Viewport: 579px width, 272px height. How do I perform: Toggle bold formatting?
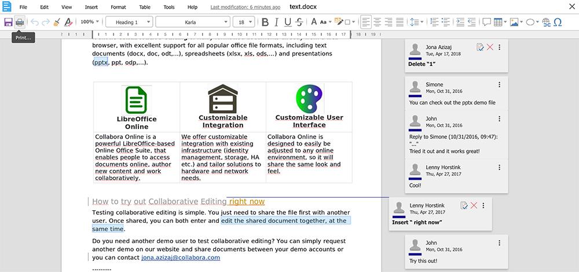tap(265, 22)
